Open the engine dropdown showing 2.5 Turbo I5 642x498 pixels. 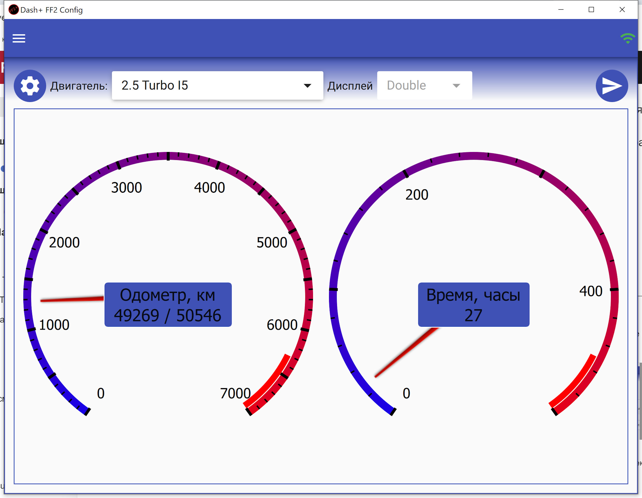click(217, 86)
